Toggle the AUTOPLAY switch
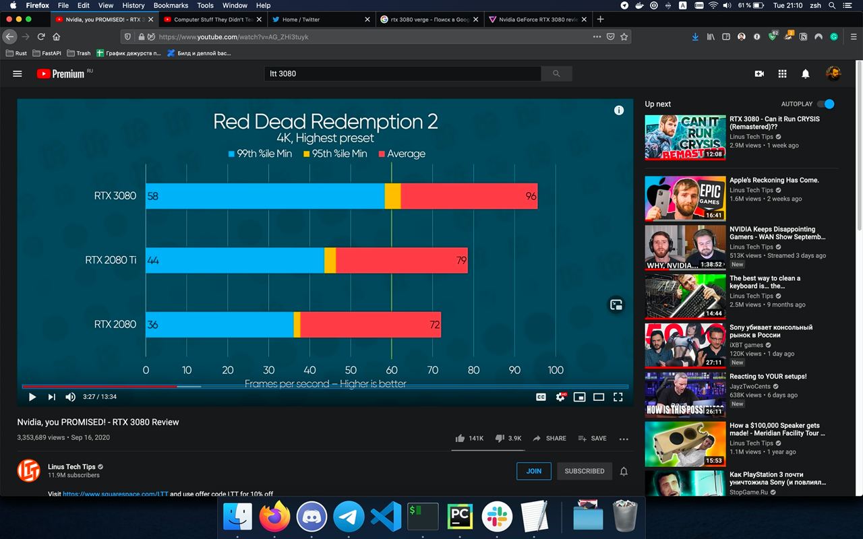This screenshot has height=539, width=863. click(825, 104)
